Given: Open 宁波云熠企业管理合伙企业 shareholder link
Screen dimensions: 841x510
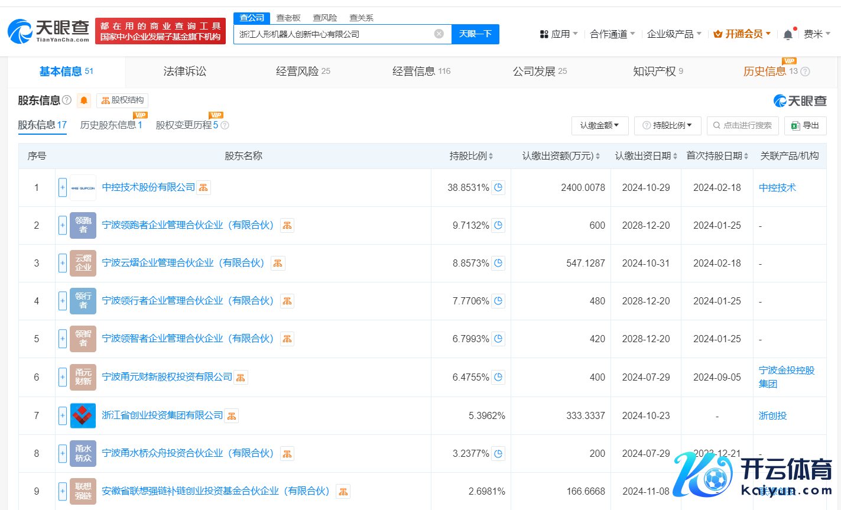Looking at the screenshot, I should [183, 263].
